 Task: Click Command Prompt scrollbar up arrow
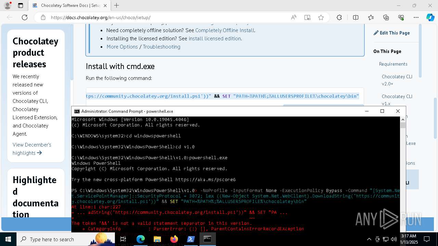[x=403, y=119]
